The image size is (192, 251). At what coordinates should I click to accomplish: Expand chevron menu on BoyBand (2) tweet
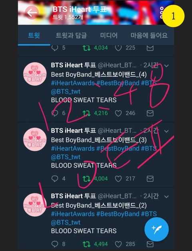coord(166,197)
